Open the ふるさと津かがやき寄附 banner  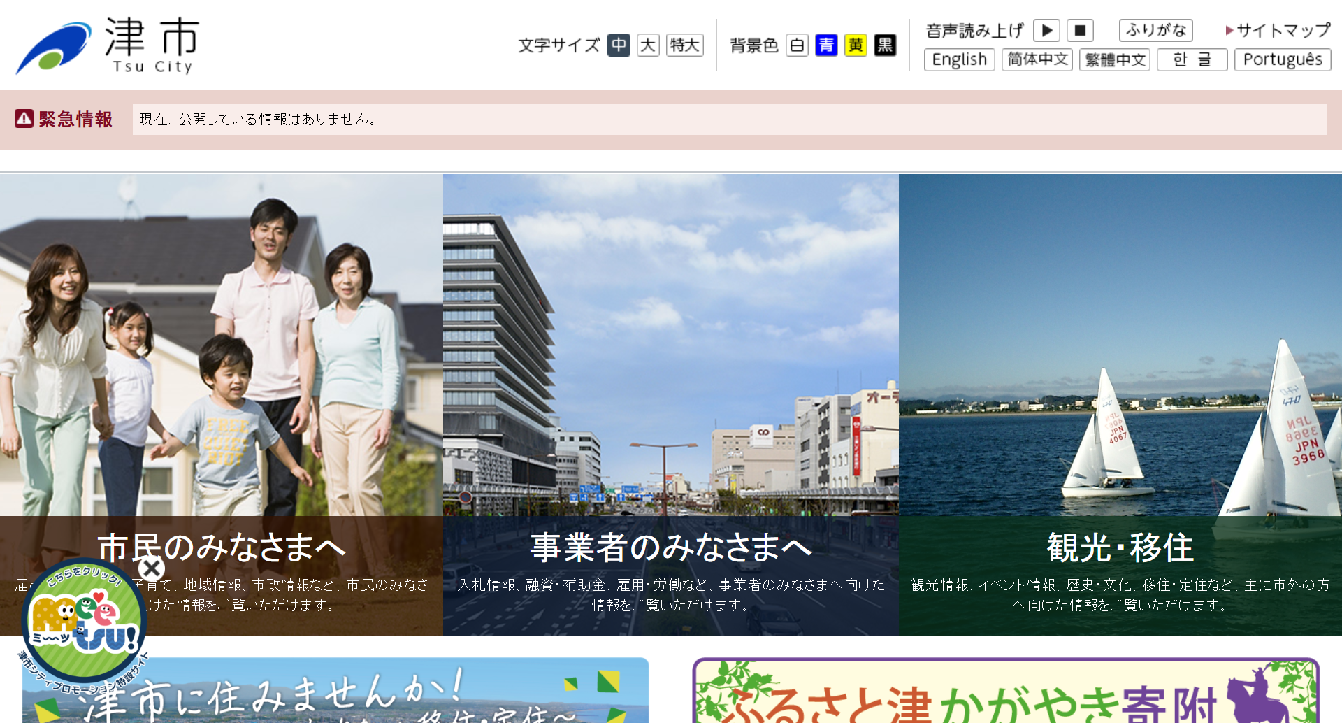tap(1005, 692)
